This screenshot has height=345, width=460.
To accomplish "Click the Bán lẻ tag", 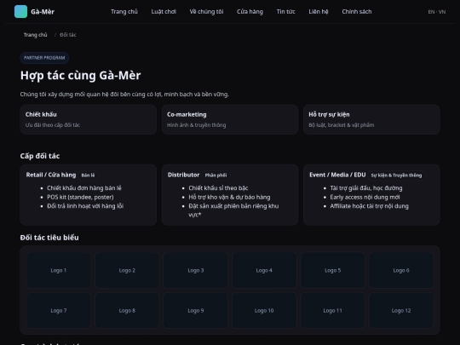I will [x=88, y=175].
